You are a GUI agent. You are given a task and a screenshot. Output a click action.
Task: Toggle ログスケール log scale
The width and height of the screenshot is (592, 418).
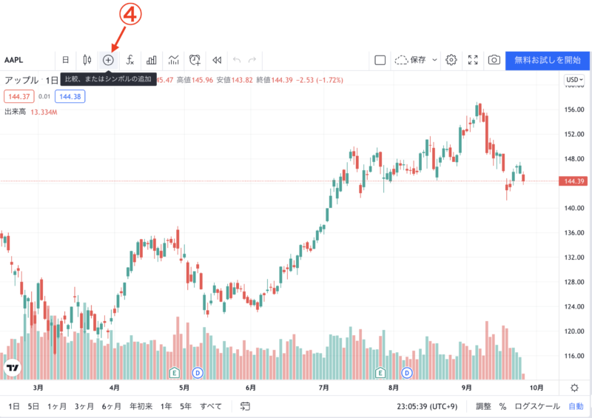click(x=537, y=407)
